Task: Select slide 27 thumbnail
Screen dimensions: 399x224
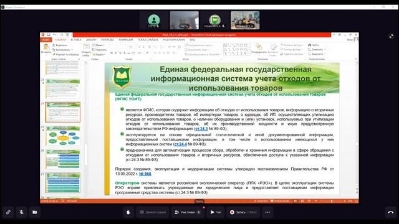Action: tap(62, 183)
